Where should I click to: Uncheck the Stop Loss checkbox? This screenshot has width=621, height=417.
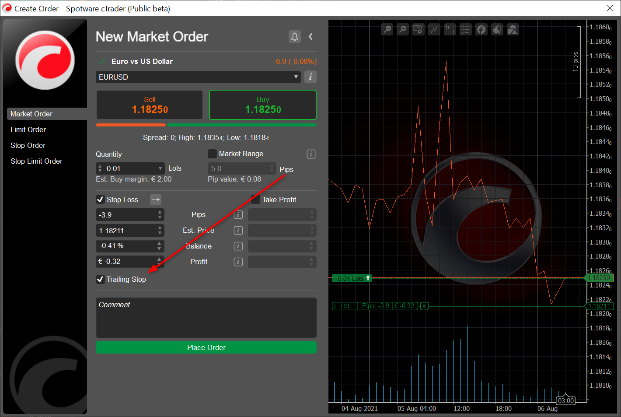(x=100, y=200)
